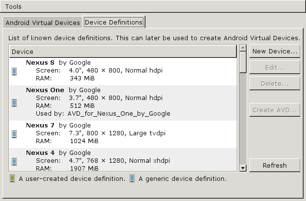
Task: Click 'AVD_for_Nexus_One_by_Google' used-by text
Action: (119, 114)
